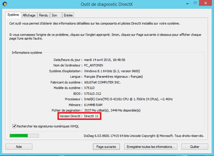Click the Quitter button
Viewport: 214px width, 156px height.
195,146
